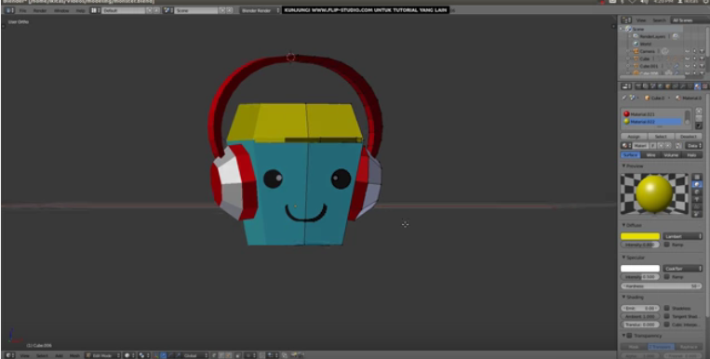Switch to the Volume material type tab
710x359 pixels.
(671, 154)
